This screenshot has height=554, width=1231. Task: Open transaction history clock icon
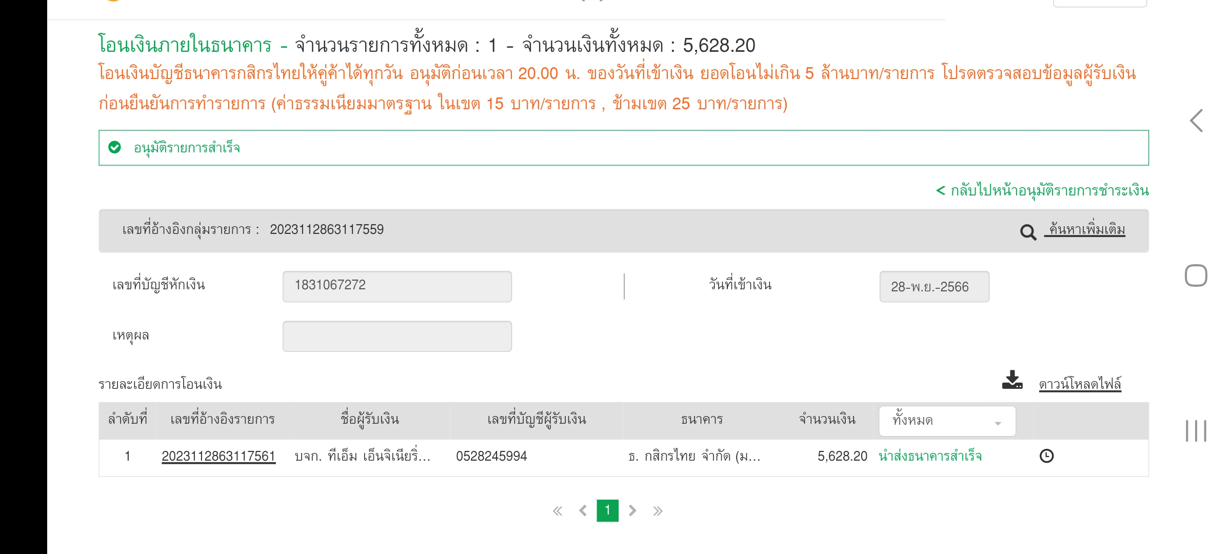(1046, 456)
